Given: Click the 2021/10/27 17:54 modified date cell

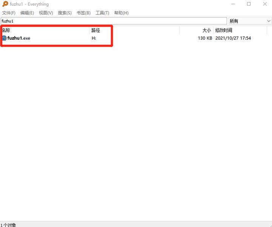Looking at the screenshot, I should [x=233, y=38].
